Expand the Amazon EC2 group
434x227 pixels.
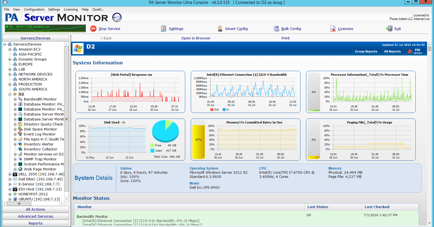(x=10, y=49)
